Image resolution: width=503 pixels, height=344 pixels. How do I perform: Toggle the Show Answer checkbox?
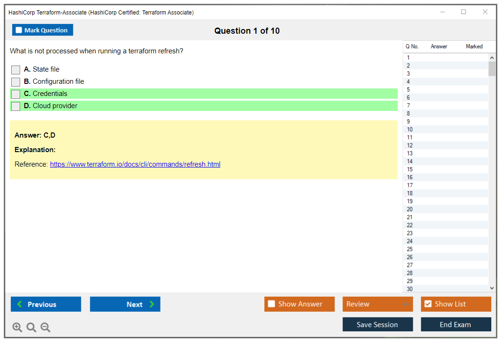click(x=271, y=304)
